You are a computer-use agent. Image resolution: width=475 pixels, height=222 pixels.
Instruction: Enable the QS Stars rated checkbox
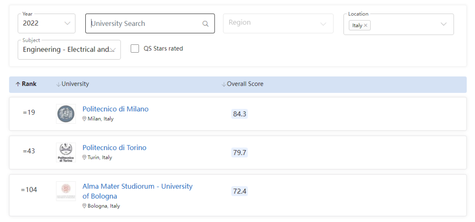(x=135, y=48)
